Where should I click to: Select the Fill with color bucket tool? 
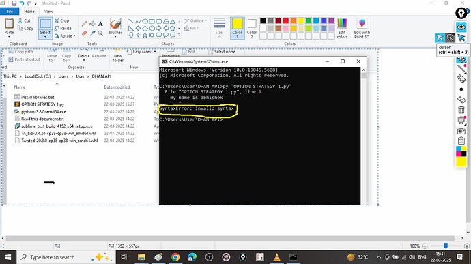click(x=92, y=24)
